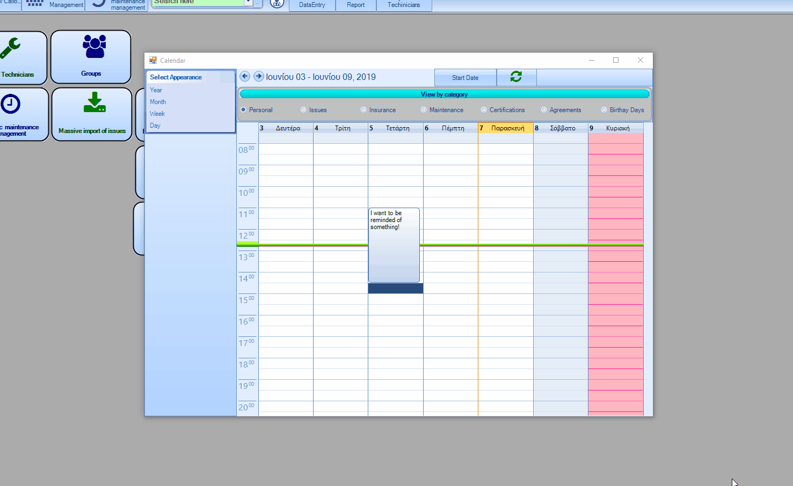Switch calendar to Day appearance
Image resolution: width=793 pixels, height=486 pixels.
point(155,126)
